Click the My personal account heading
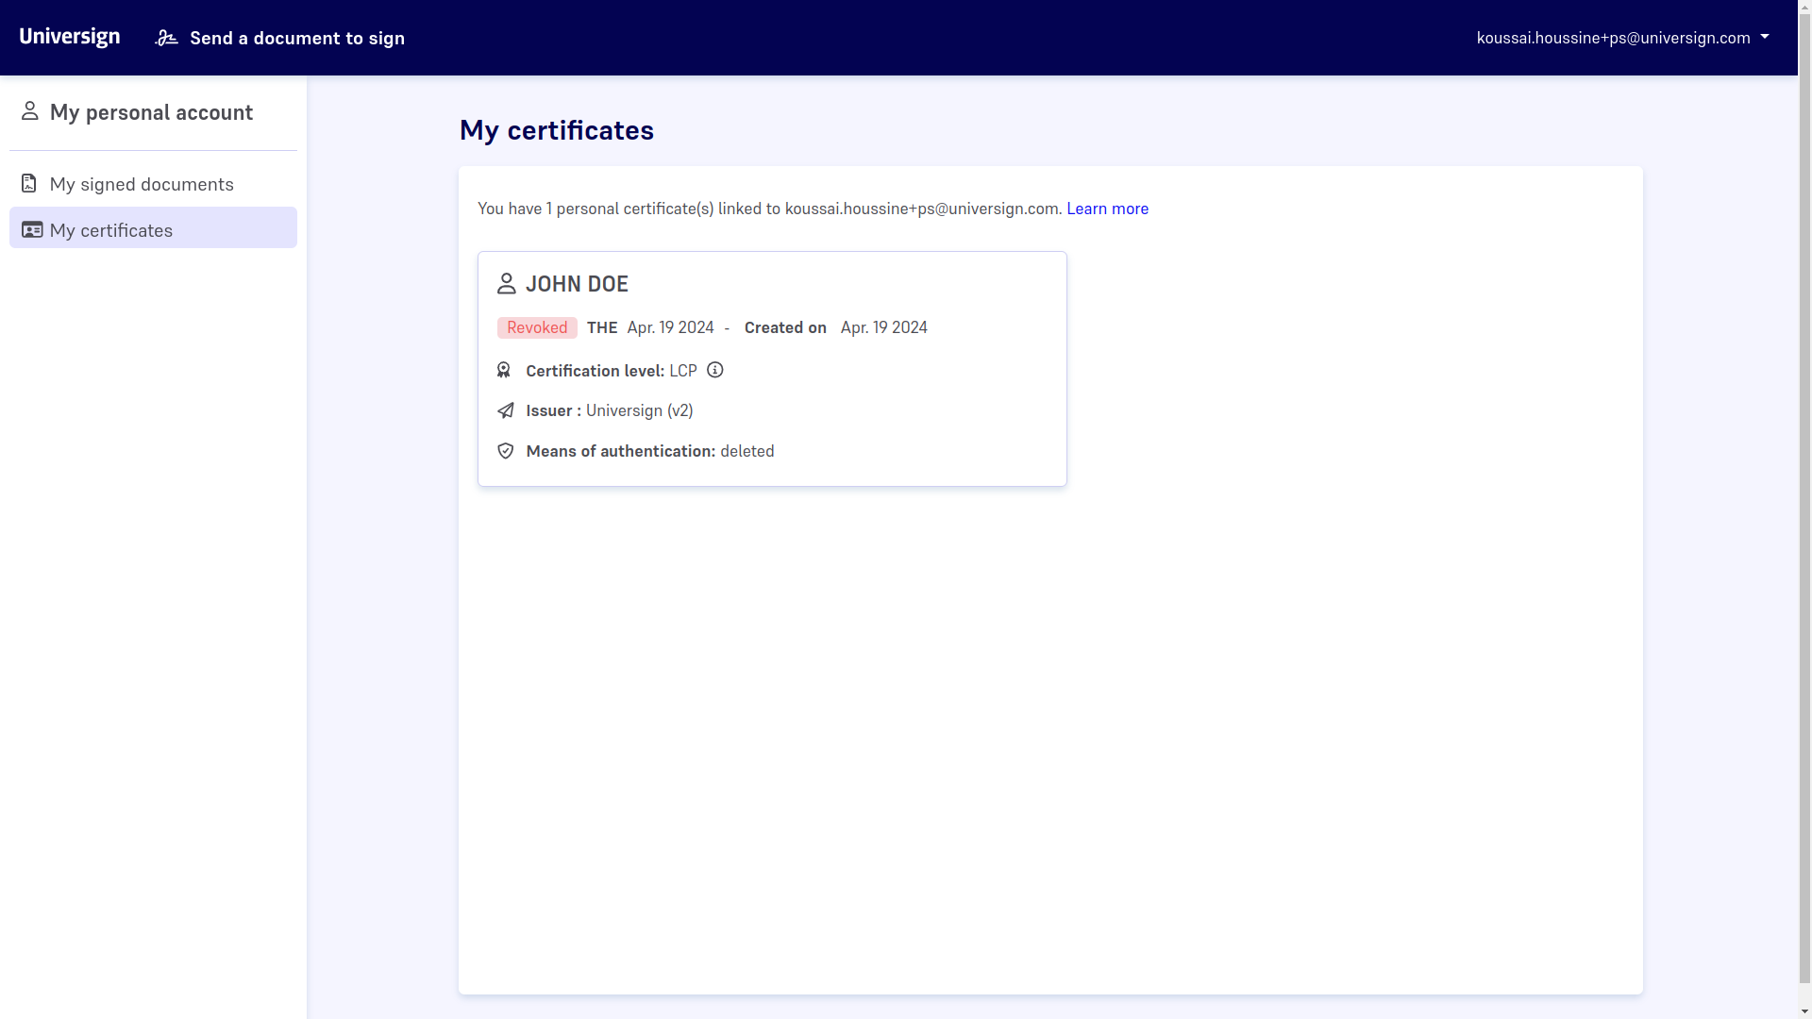1812x1019 pixels. [x=151, y=112]
